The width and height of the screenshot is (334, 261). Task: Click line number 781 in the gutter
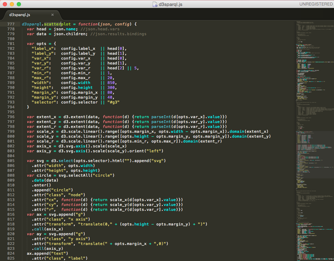11,44
